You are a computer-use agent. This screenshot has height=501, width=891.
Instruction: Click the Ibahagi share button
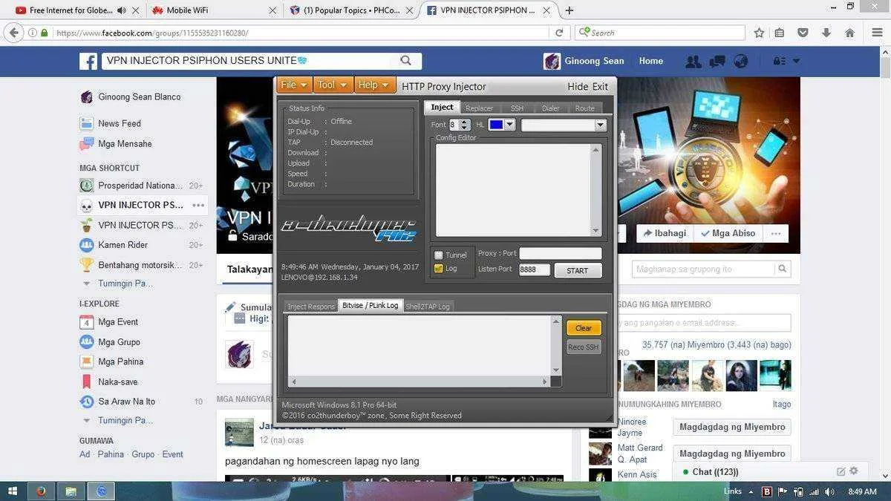[665, 233]
